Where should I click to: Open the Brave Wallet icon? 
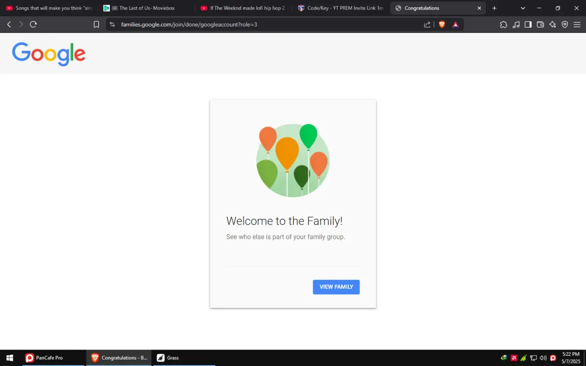pos(540,25)
